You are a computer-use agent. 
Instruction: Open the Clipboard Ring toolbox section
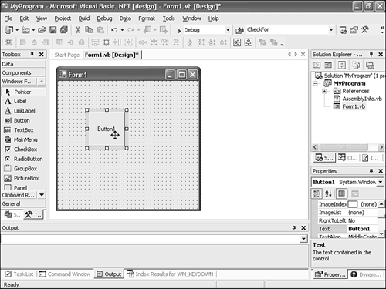point(19,195)
